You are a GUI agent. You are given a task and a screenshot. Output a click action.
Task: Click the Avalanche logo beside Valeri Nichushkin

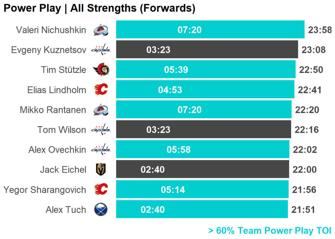click(x=101, y=30)
